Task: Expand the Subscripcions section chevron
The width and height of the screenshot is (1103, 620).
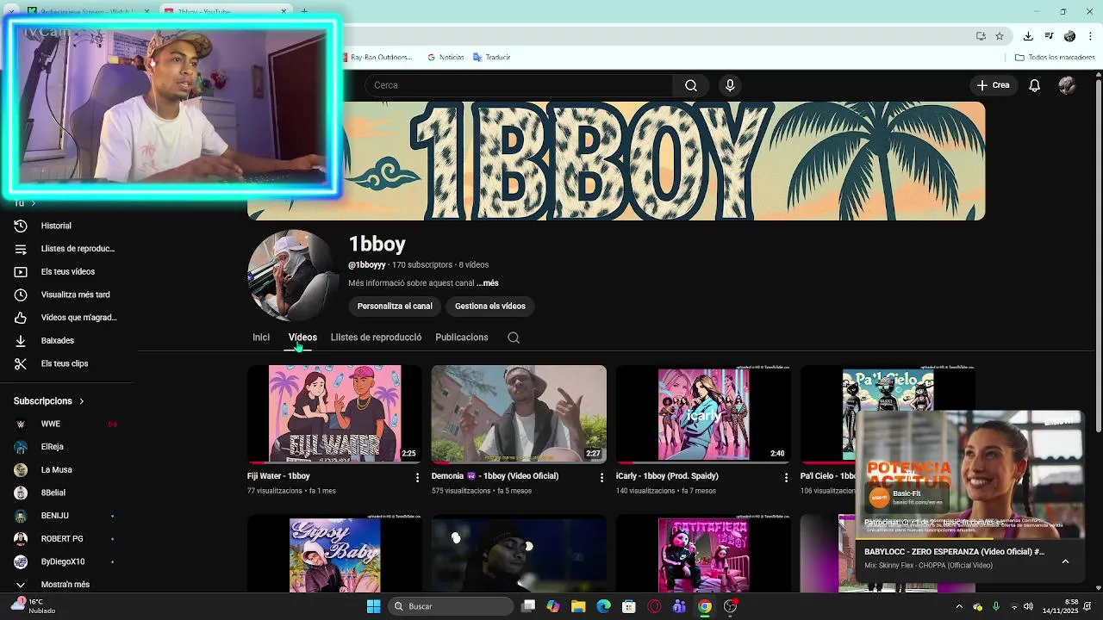Action: coord(82,401)
